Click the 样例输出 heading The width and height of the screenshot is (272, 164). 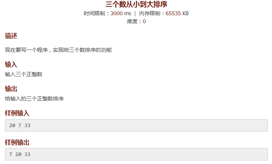[17, 142]
